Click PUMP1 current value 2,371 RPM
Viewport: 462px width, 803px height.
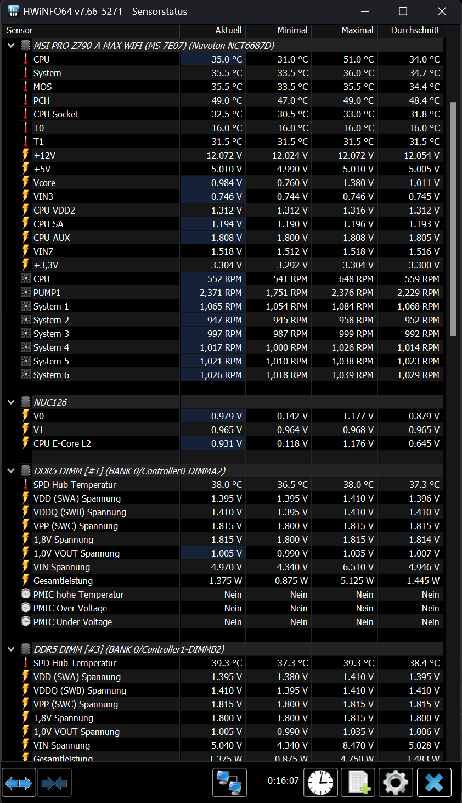coord(221,293)
